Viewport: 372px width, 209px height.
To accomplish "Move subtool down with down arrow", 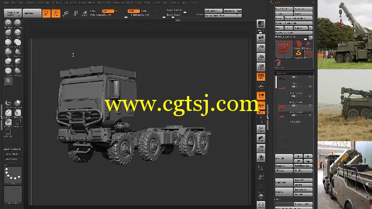I will [308, 156].
